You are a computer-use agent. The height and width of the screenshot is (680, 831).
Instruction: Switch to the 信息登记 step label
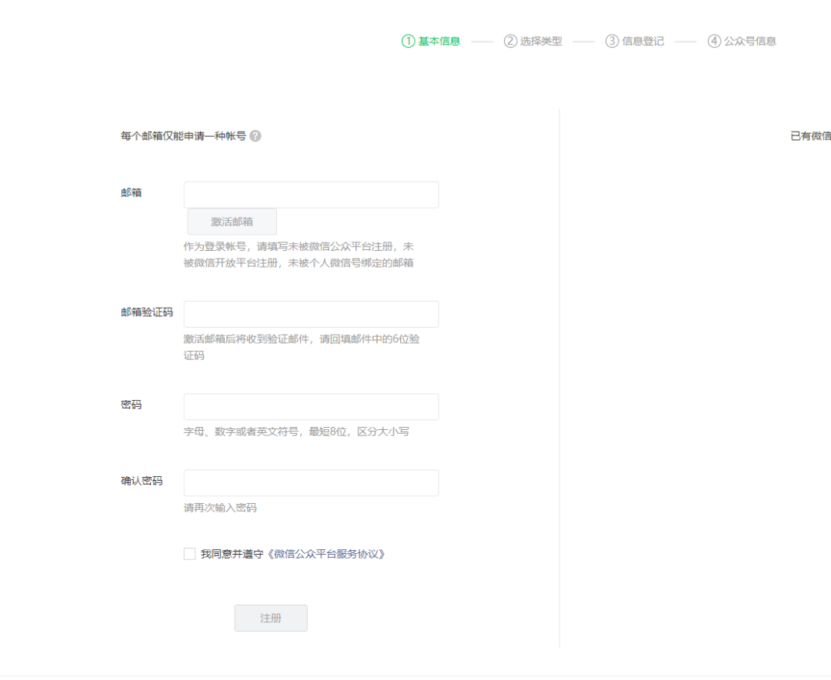click(643, 42)
